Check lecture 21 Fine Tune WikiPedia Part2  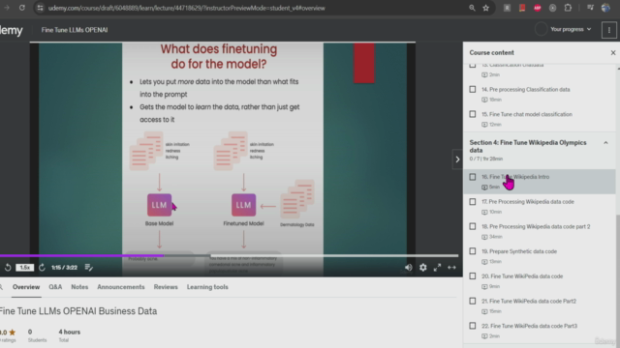tap(473, 302)
